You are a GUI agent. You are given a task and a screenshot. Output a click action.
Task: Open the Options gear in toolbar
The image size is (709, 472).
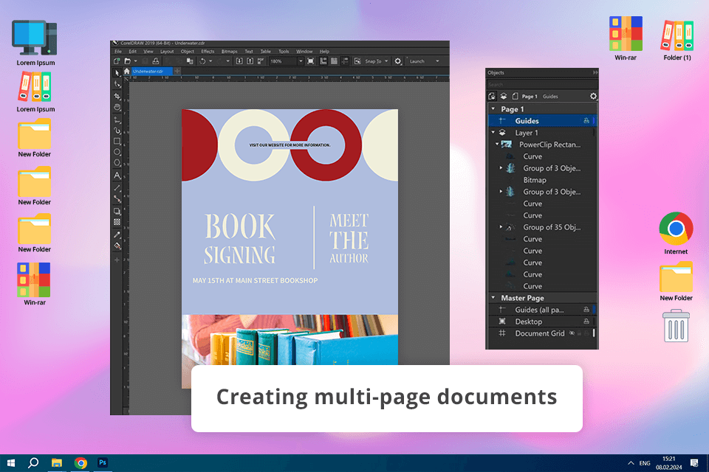(398, 61)
